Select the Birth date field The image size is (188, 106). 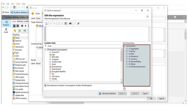tap(55, 57)
